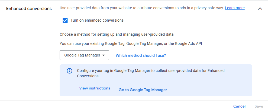Viewport: 268px width, 110px height.
Task: Click 'You can use your existing Google Tag' text
Action: 131,44
